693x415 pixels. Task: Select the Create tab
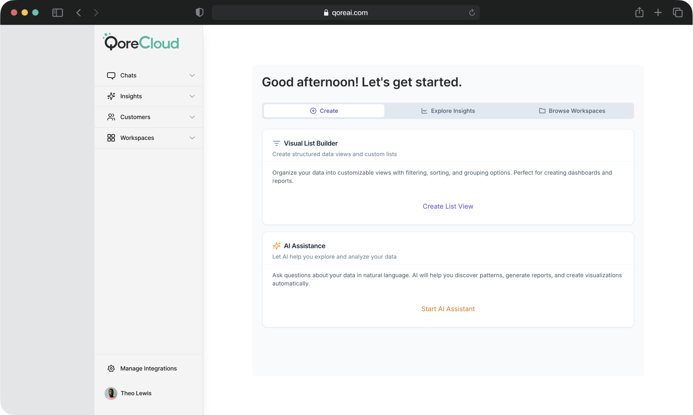pyautogui.click(x=324, y=111)
